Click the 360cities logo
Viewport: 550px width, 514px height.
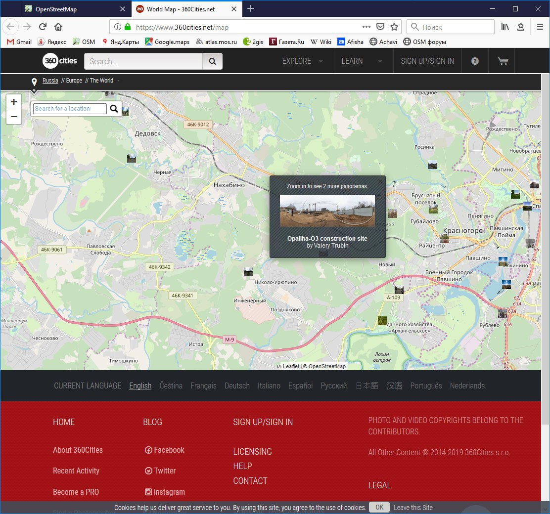(x=60, y=61)
